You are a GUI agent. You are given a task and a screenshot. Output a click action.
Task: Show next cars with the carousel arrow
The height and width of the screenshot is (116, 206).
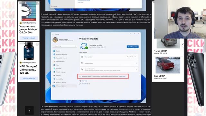pyautogui.click(x=183, y=44)
